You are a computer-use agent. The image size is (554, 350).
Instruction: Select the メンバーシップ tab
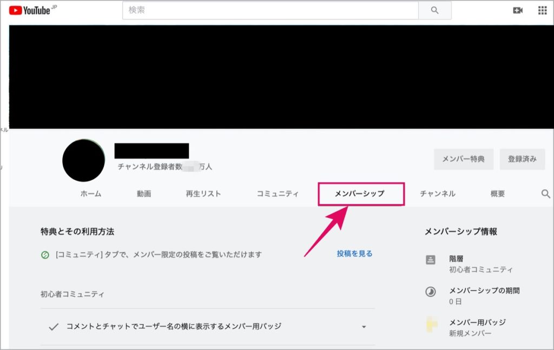coord(360,194)
